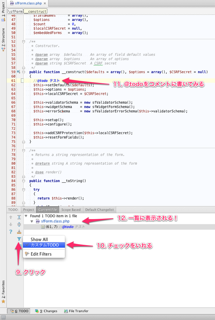This screenshot has width=215, height=320.
Task: Open the Project tab in TODO panel
Action: pyautogui.click(x=29, y=210)
